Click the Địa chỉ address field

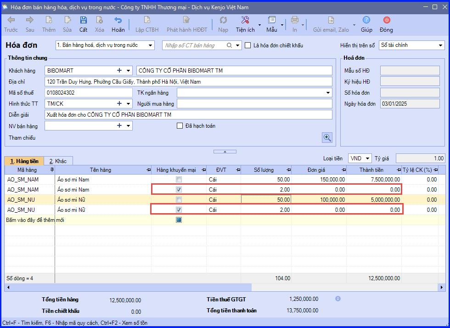coord(188,82)
